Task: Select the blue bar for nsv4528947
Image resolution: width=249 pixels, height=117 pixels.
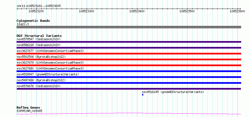Action: pyautogui.click(x=129, y=77)
